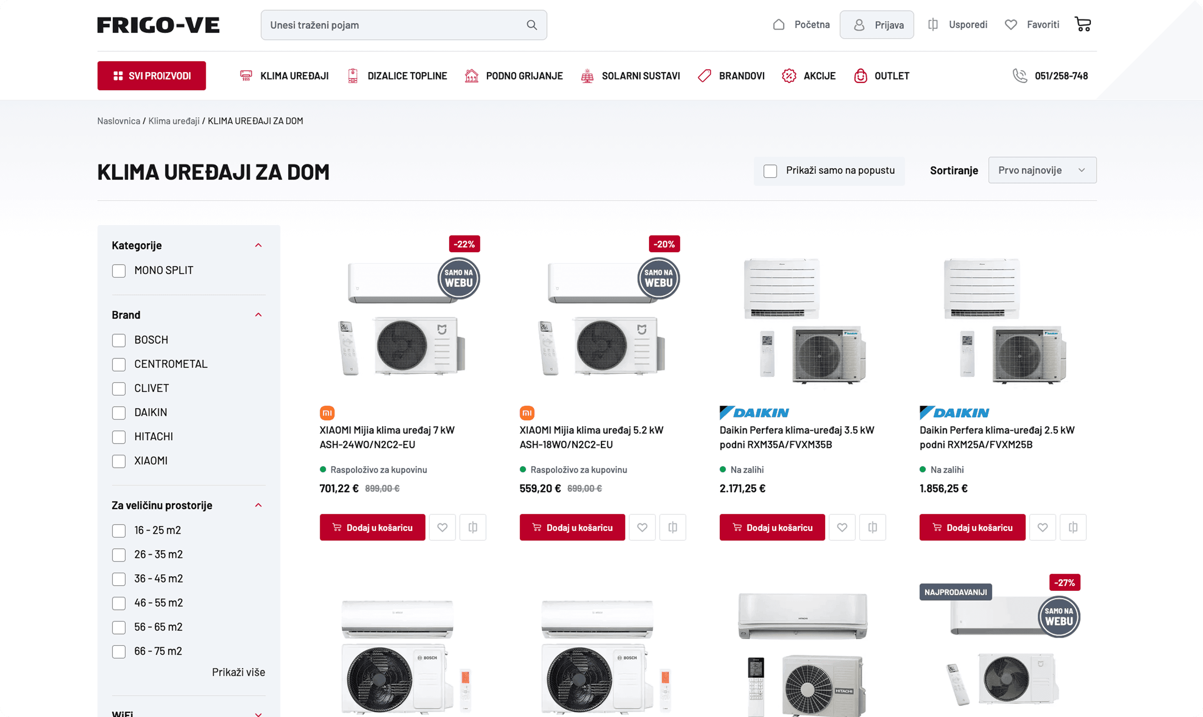1203x717 pixels.
Task: Click the Xiaomi logo on the 7 kW card
Action: 327,413
